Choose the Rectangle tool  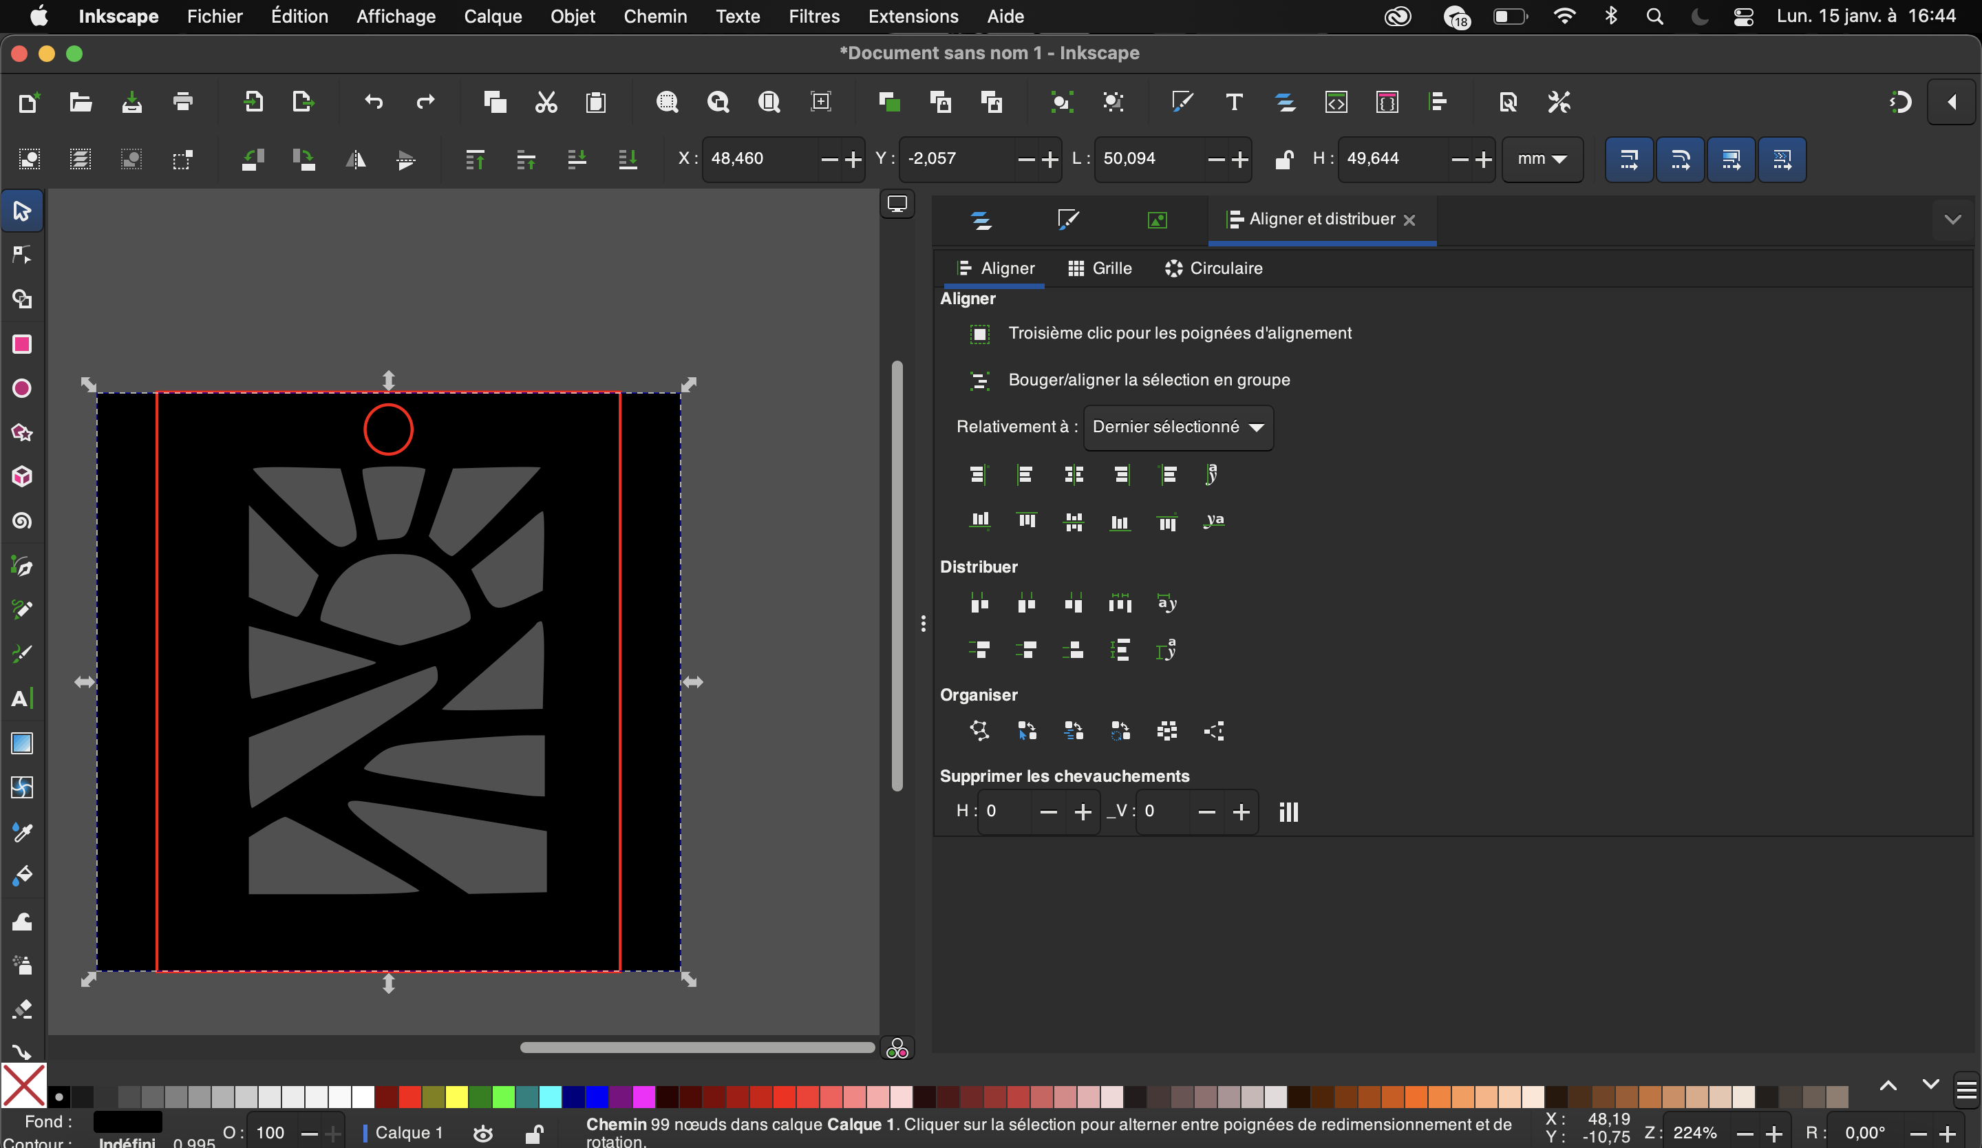[x=22, y=343]
